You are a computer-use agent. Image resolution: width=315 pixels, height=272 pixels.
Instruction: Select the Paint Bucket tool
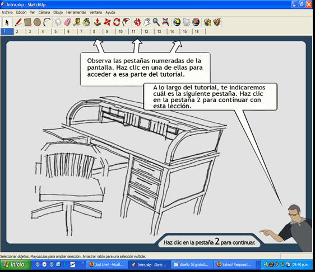(86, 22)
